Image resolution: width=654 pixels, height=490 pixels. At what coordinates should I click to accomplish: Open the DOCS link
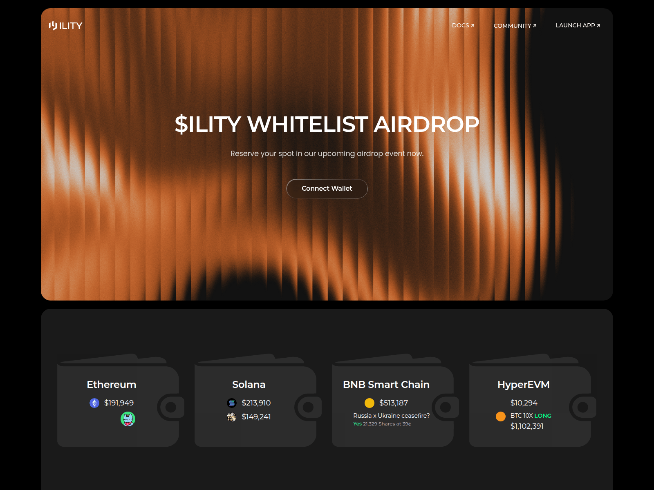(463, 25)
